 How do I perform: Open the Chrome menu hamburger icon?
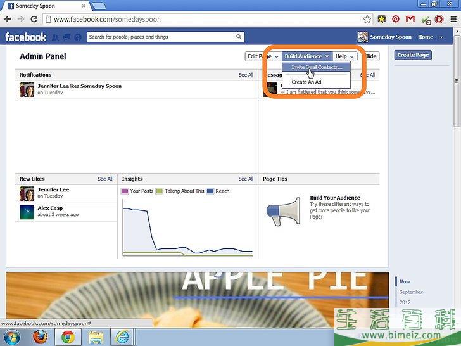[453, 19]
